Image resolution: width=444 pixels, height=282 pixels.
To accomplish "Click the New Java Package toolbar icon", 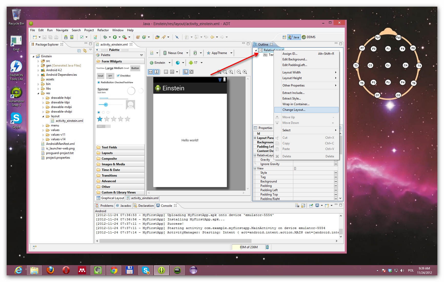I will pyautogui.click(x=138, y=37).
